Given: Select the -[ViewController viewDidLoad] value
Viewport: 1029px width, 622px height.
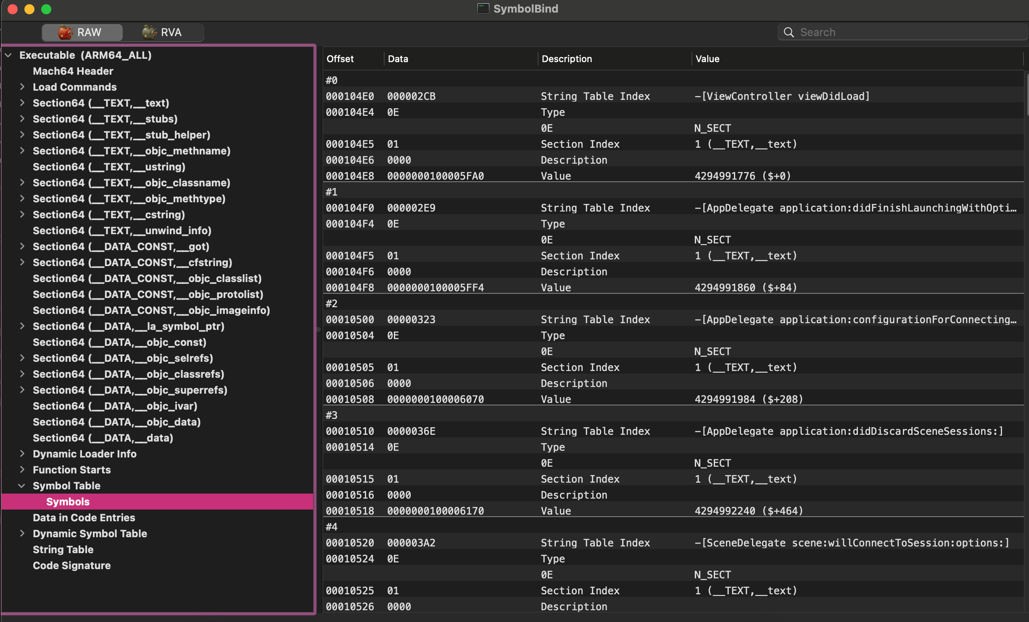Looking at the screenshot, I should coord(782,96).
